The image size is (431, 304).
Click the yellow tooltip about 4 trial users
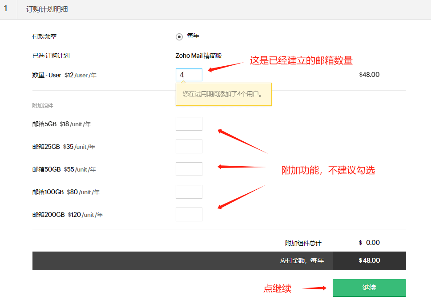tap(223, 94)
